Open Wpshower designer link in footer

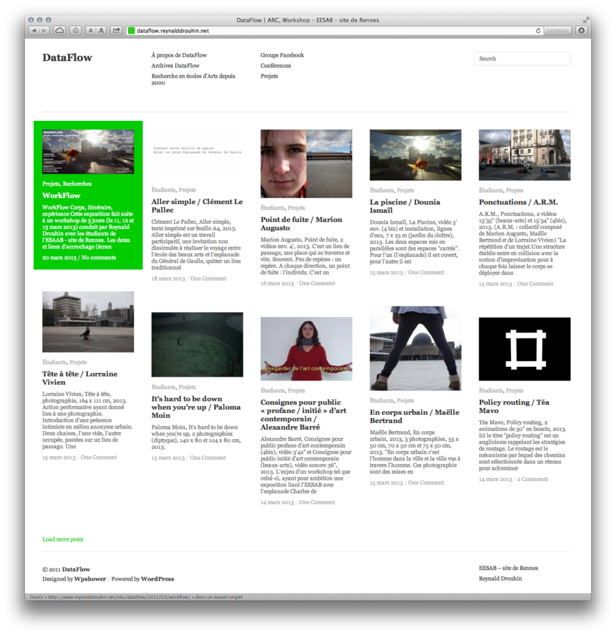coord(90,579)
